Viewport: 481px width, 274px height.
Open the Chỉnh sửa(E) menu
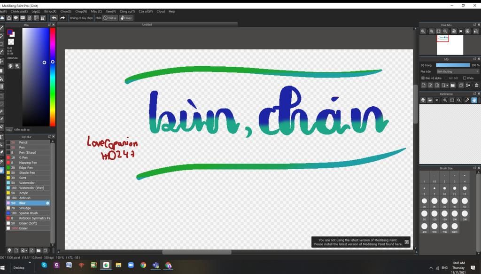(19, 11)
